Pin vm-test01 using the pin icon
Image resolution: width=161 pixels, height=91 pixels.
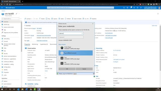pos(16,14)
